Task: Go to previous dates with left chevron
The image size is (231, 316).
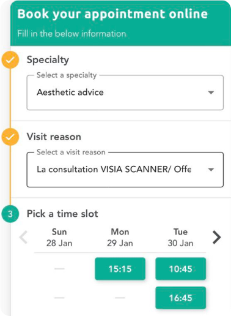Action: pyautogui.click(x=23, y=238)
